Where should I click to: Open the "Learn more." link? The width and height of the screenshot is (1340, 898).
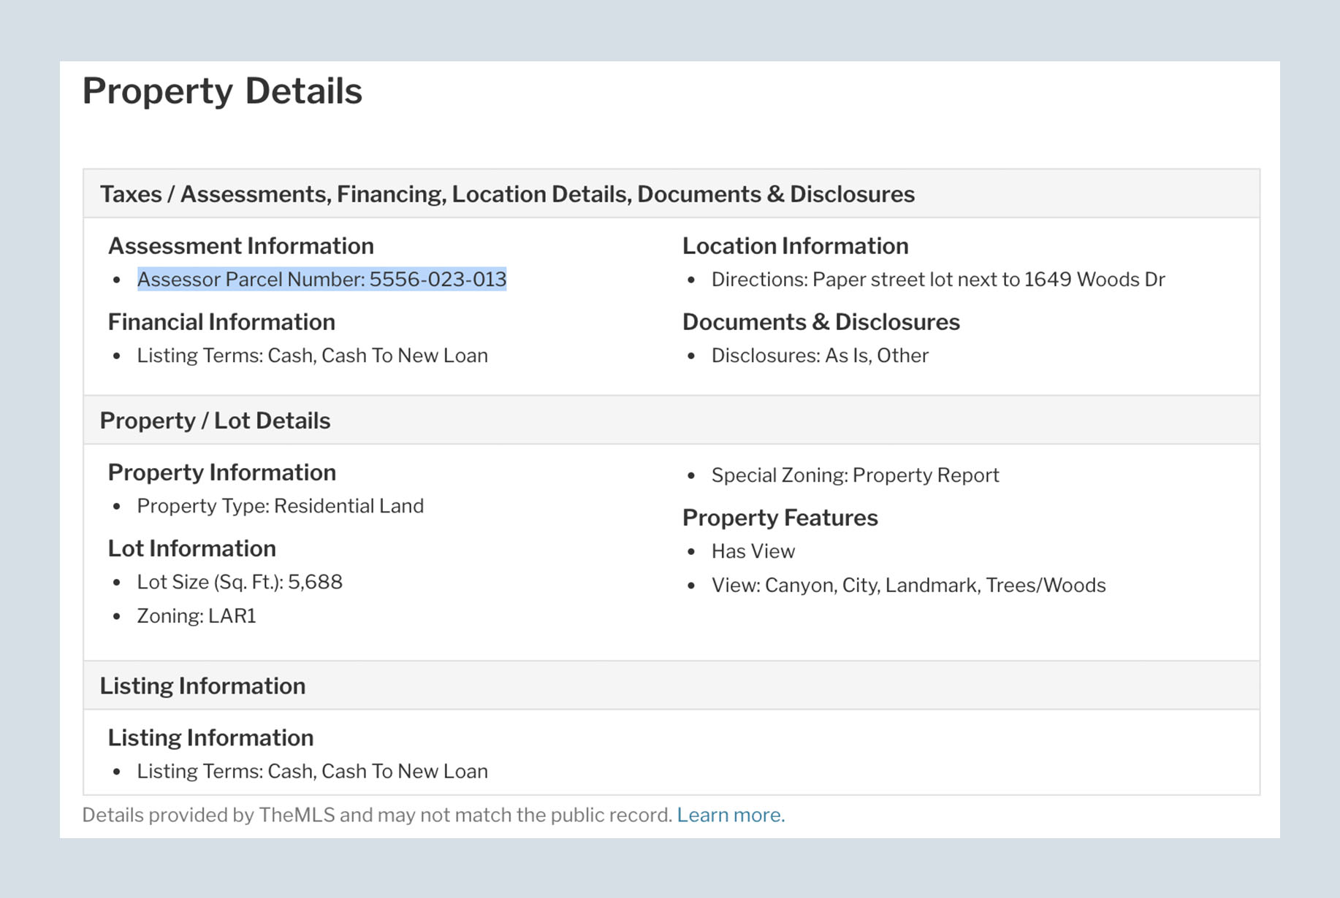click(730, 815)
